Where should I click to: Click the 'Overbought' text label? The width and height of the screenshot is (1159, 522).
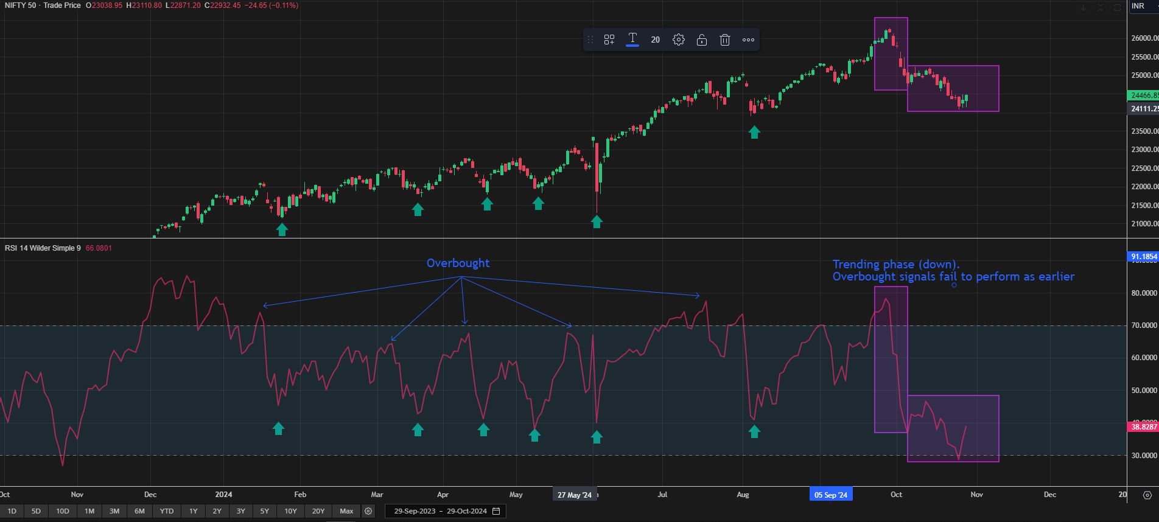point(458,263)
